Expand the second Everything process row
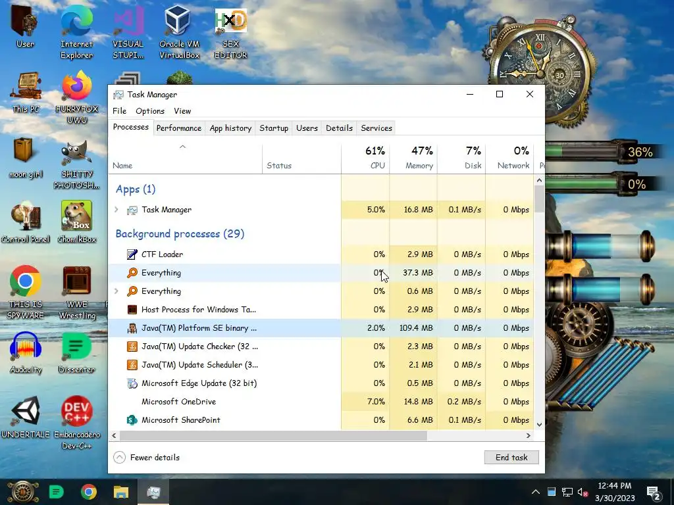Viewport: 674px width, 505px height. tap(116, 291)
